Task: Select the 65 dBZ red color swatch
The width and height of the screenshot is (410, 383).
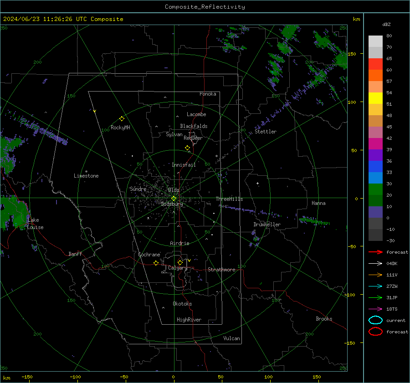Action: [x=375, y=64]
